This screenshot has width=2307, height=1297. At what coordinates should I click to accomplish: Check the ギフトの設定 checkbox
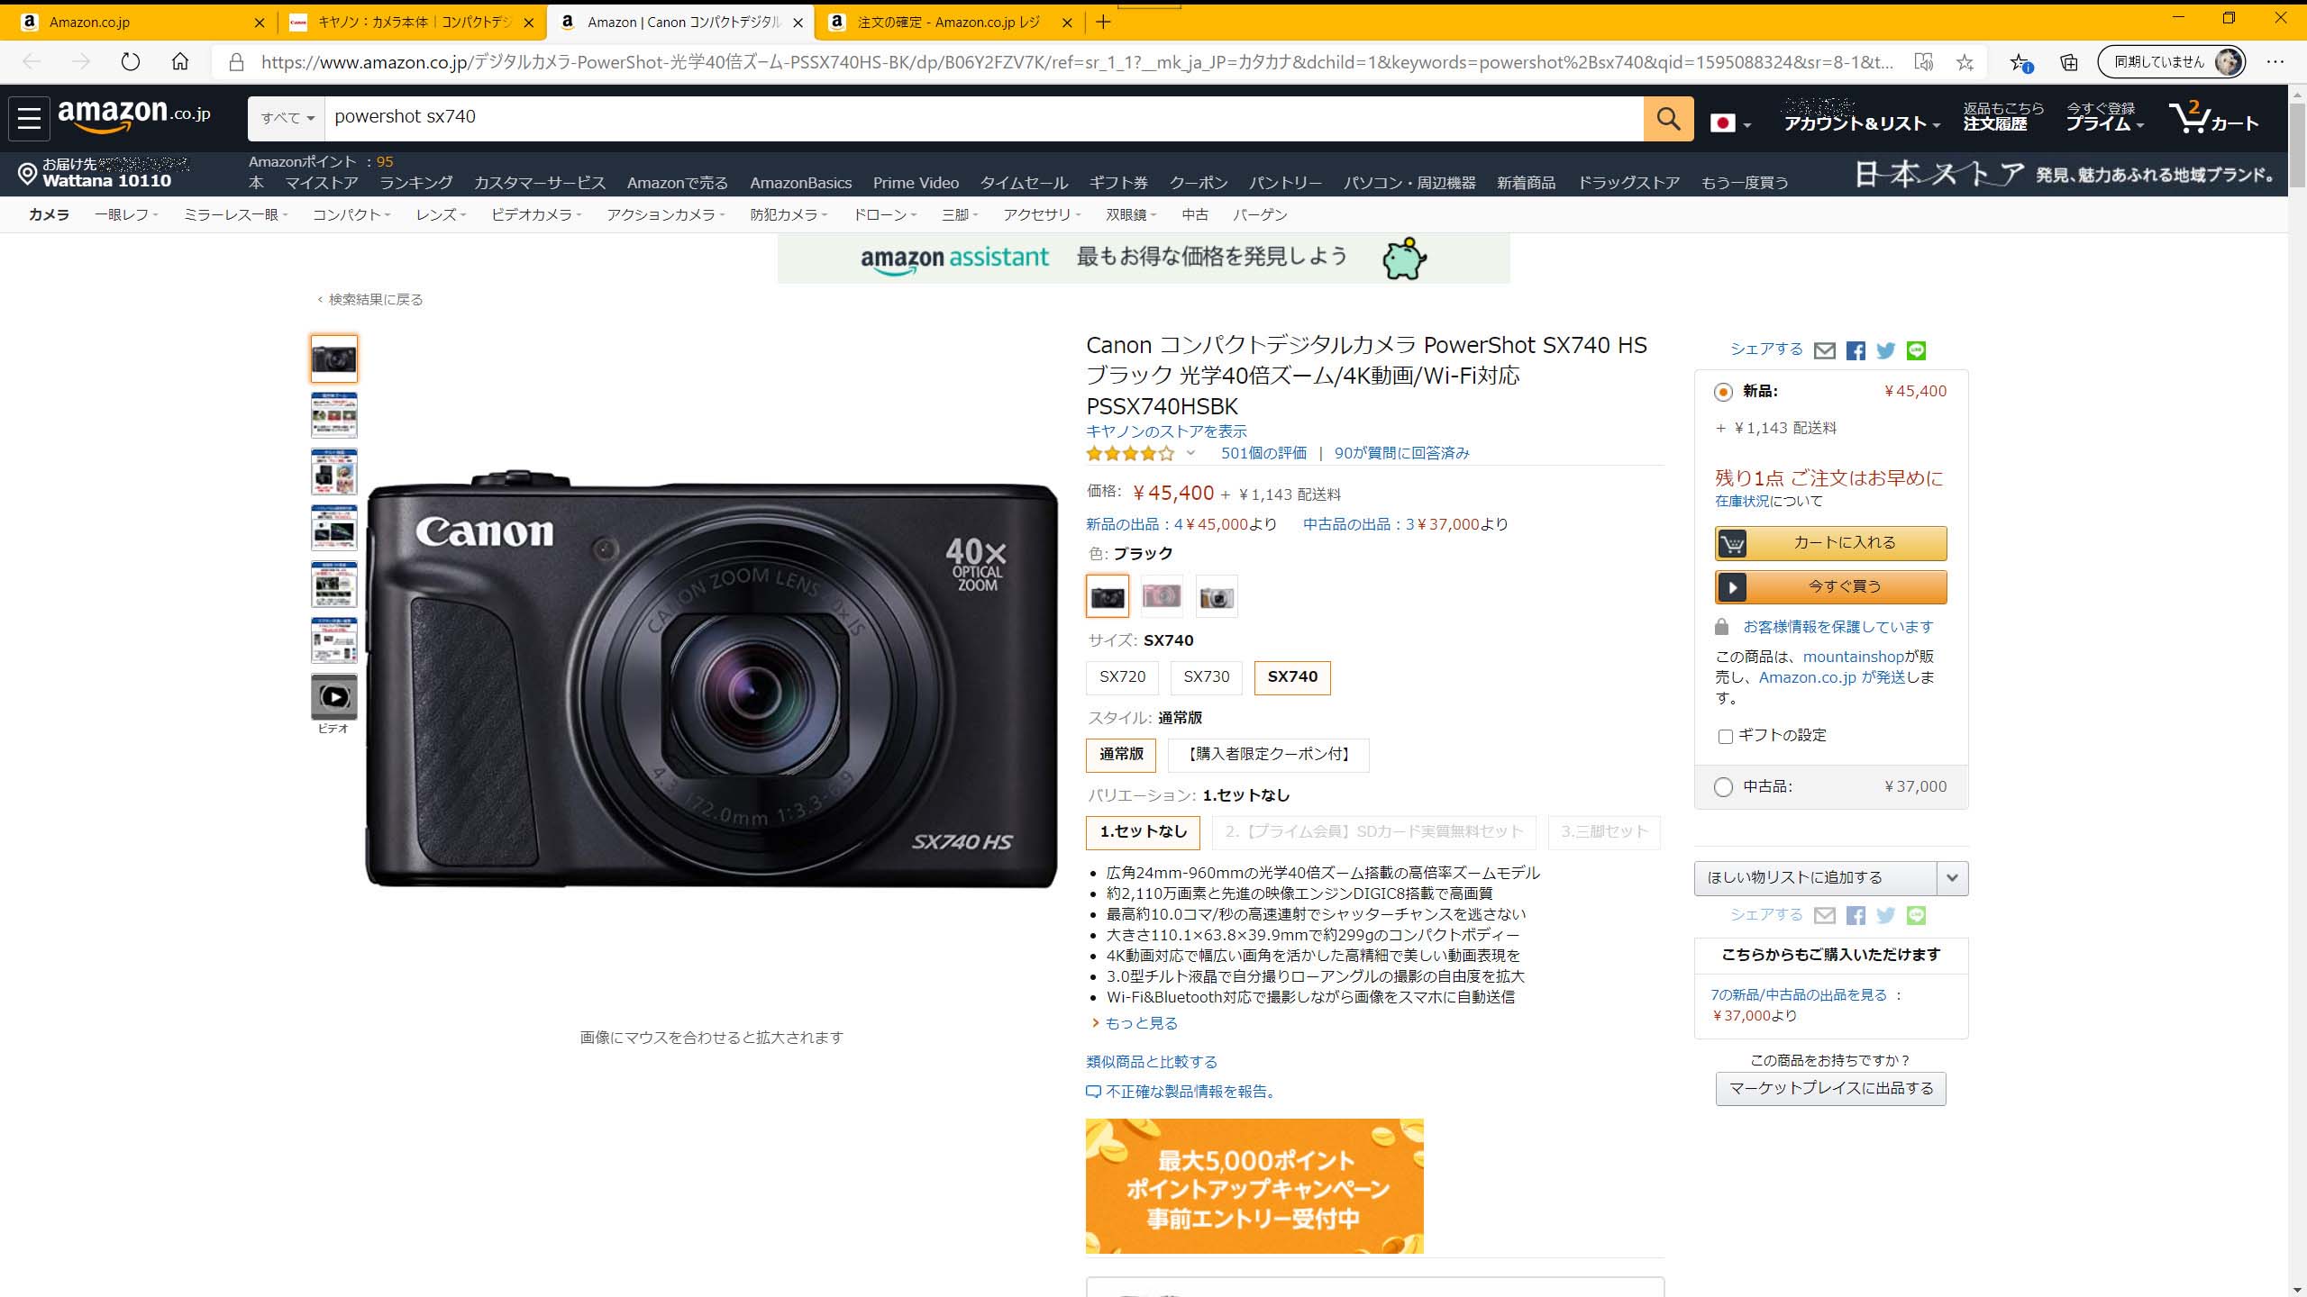(1725, 737)
